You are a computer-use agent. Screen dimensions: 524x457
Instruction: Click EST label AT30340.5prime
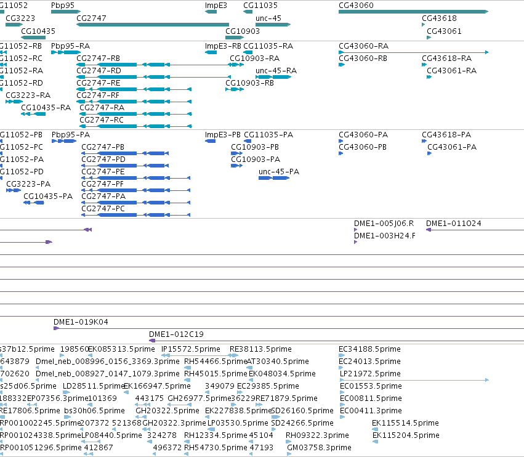click(x=278, y=362)
